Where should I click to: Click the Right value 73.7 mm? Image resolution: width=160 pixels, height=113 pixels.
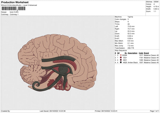pyautogui.click(x=131, y=29)
